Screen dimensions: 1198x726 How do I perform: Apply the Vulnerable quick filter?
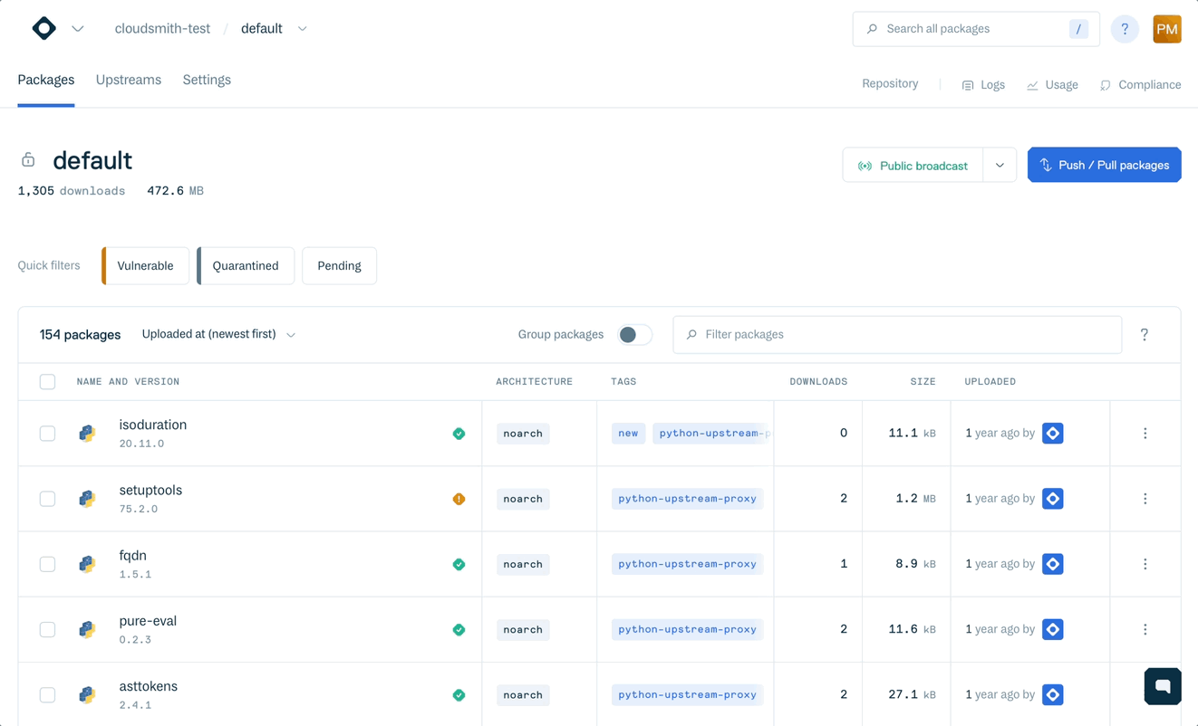145,266
